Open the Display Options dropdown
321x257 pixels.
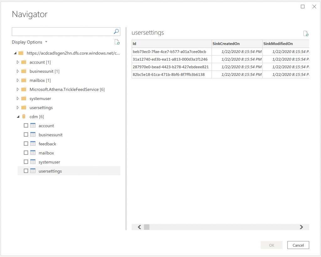[x=29, y=42]
